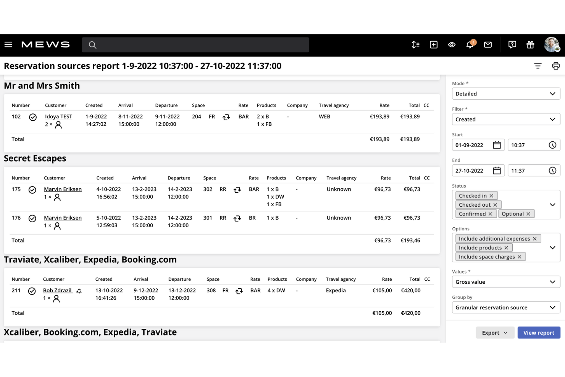
Task: Click the Mr and Mrs Smith heading
Action: [x=42, y=86]
